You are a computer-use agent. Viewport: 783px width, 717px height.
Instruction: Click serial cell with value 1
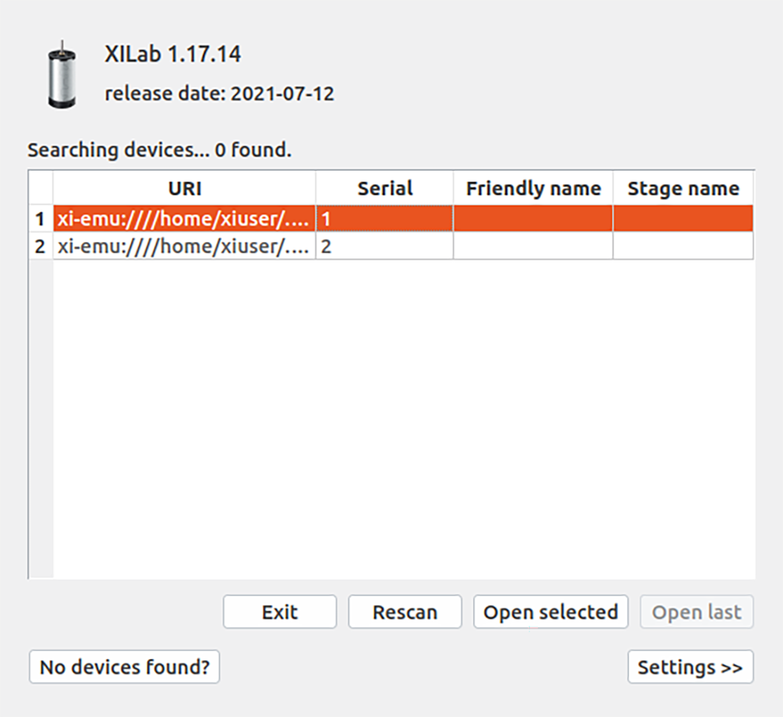pos(385,219)
